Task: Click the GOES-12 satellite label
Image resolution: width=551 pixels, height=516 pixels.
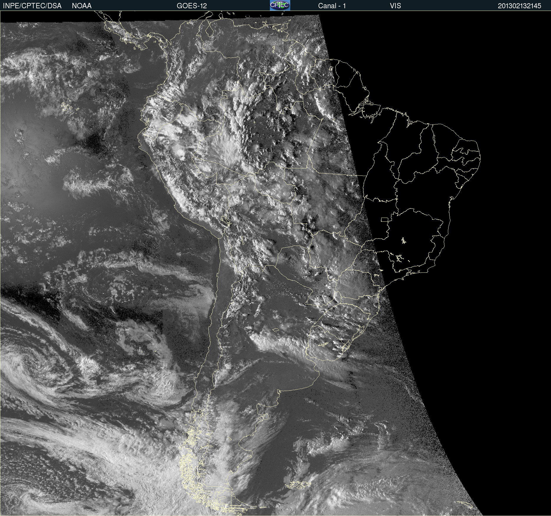Action: [192, 6]
